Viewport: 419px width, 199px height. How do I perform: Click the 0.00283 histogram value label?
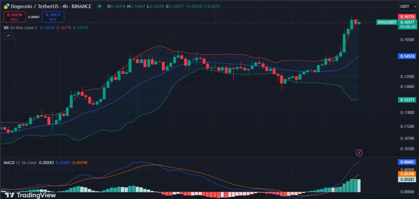(407, 179)
